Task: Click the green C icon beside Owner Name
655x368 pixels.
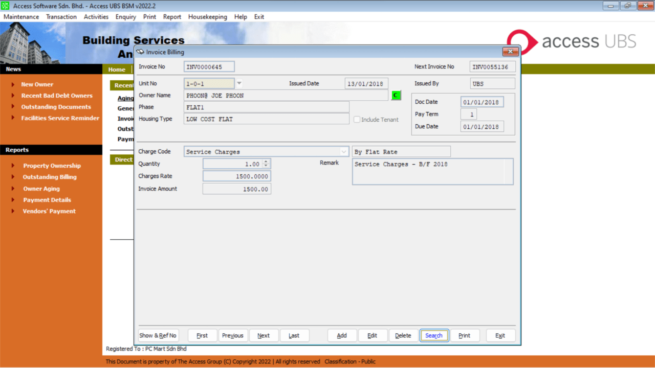Action: pyautogui.click(x=396, y=95)
